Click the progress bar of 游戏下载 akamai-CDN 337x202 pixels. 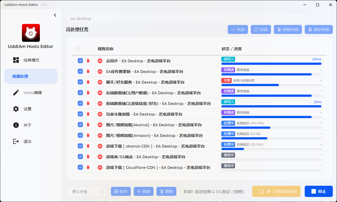271,149
